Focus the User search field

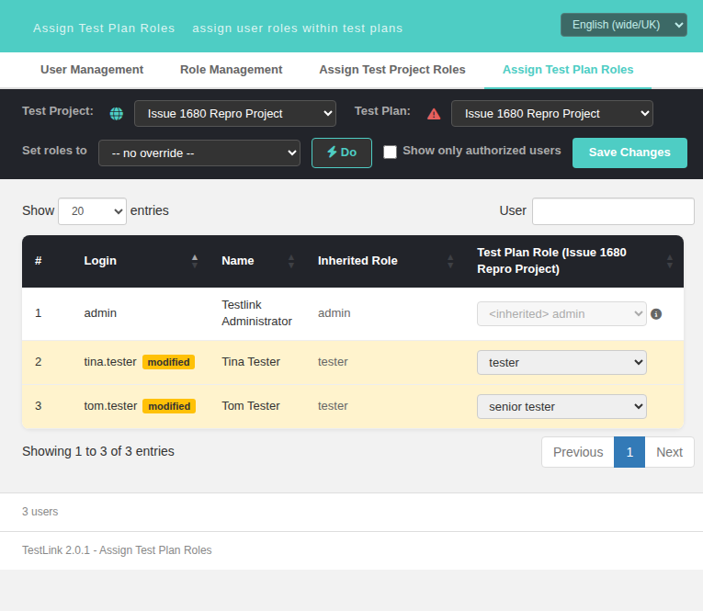[x=613, y=211]
